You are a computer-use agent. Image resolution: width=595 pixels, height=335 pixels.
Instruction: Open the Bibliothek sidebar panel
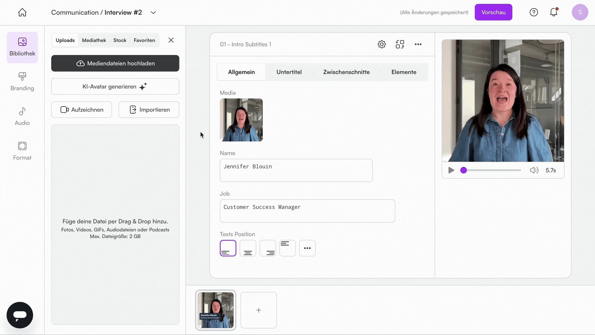pyautogui.click(x=22, y=47)
